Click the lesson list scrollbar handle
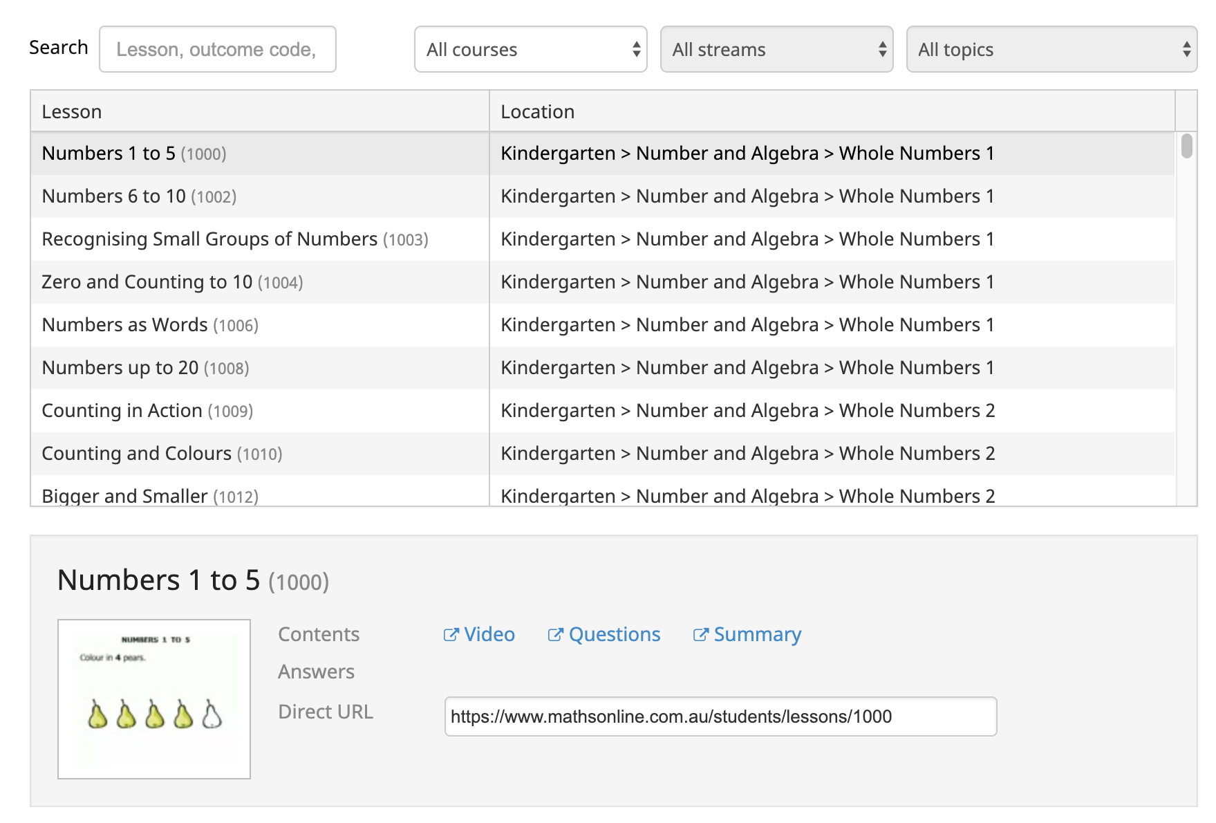Image resolution: width=1216 pixels, height=823 pixels. pos(1187,149)
